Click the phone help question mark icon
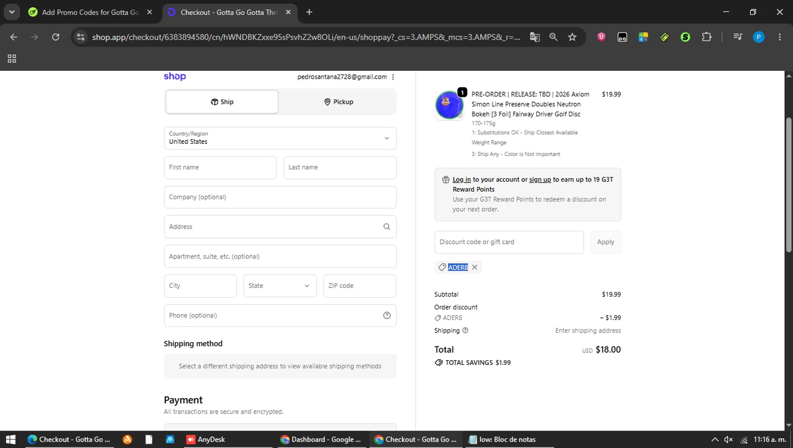 point(386,315)
